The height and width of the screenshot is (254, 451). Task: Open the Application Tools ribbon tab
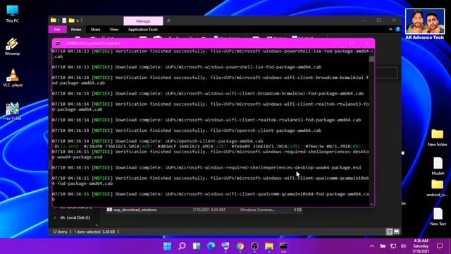tap(142, 30)
